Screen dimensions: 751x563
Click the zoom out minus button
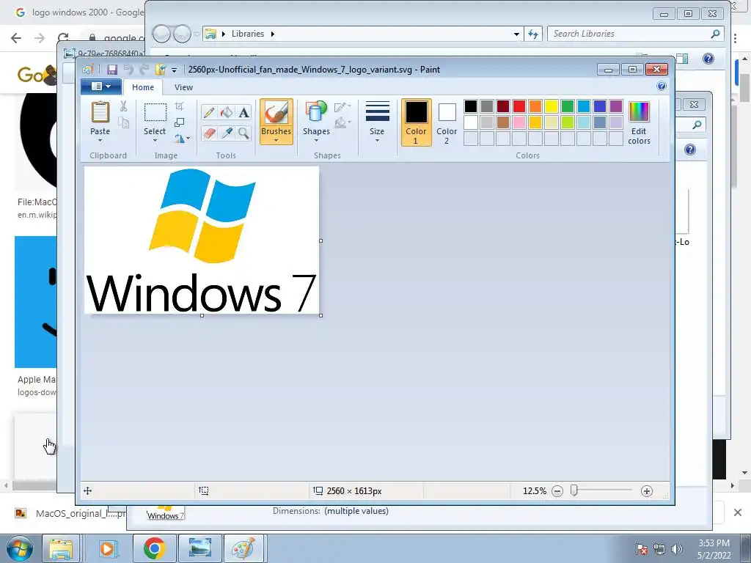[557, 491]
